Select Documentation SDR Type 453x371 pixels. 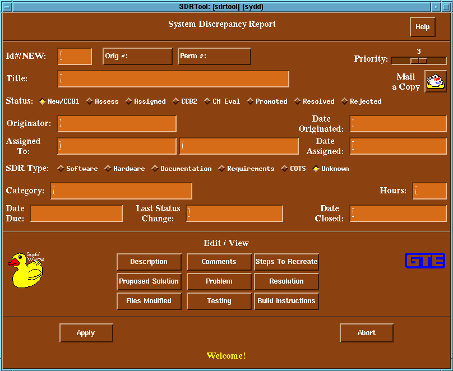(x=182, y=169)
